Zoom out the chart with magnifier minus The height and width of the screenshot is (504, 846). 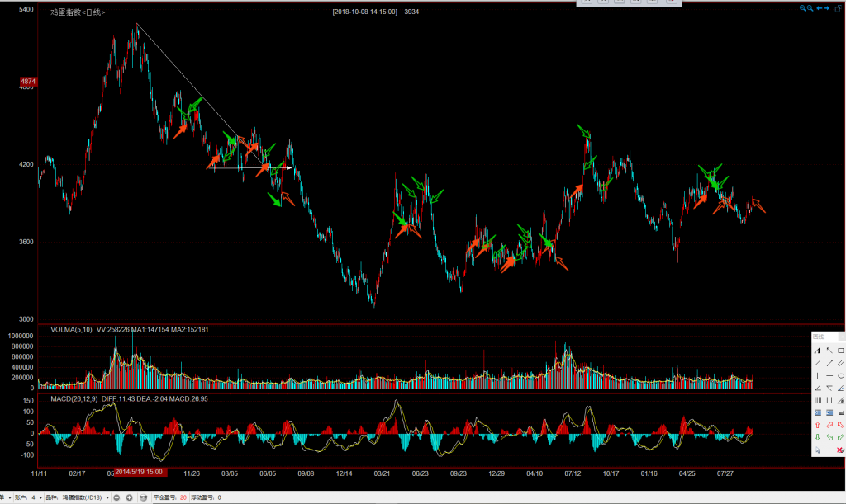pos(810,8)
